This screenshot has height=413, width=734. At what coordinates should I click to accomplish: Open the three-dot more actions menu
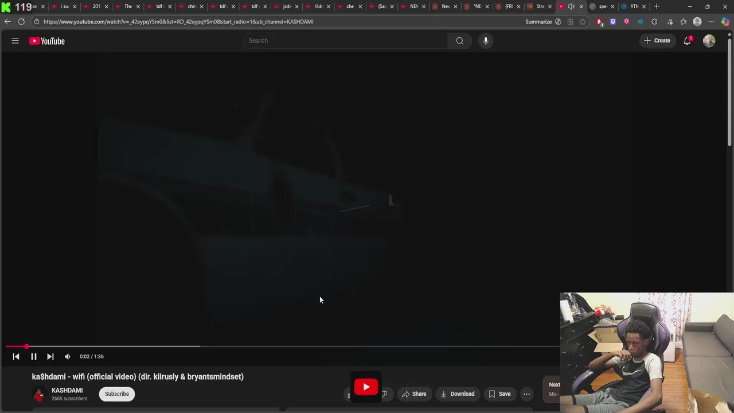(x=526, y=394)
